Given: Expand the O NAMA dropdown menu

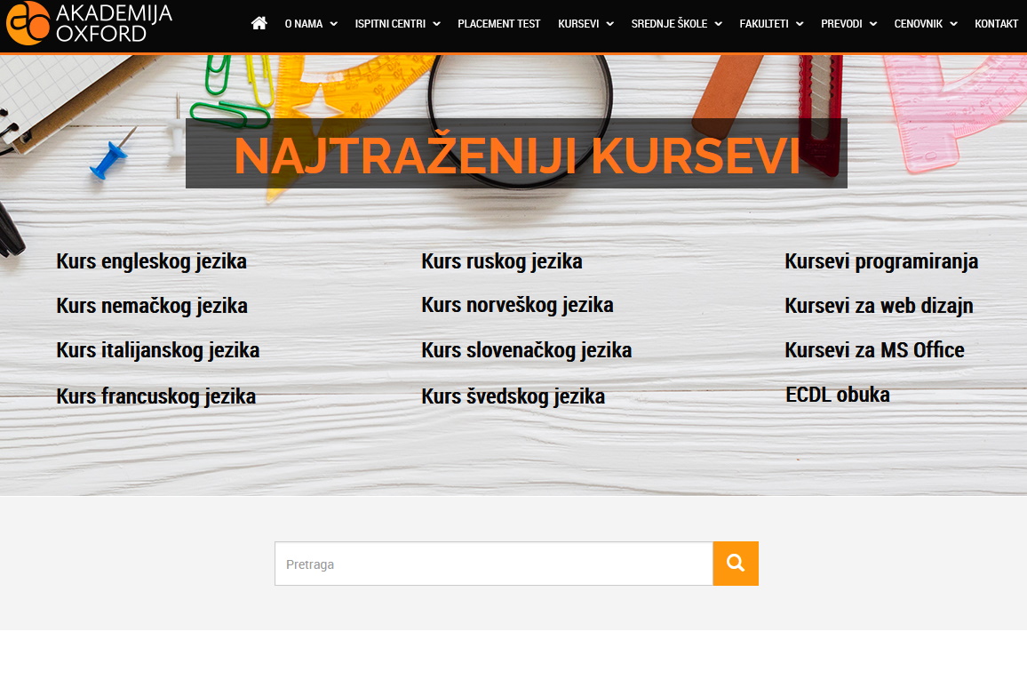Looking at the screenshot, I should click(x=311, y=24).
